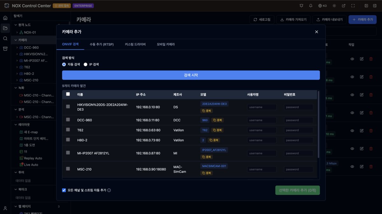Click the info icon next to auto-add streams option

tap(109, 190)
